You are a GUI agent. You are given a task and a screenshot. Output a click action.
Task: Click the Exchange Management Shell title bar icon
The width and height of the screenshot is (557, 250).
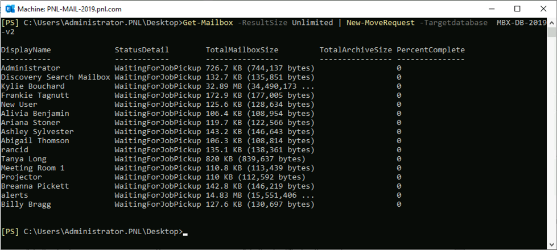(x=9, y=9)
